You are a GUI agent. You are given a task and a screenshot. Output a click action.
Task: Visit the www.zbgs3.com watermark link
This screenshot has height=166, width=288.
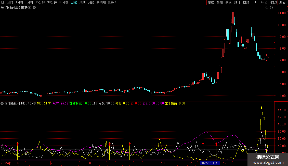tap(268, 162)
